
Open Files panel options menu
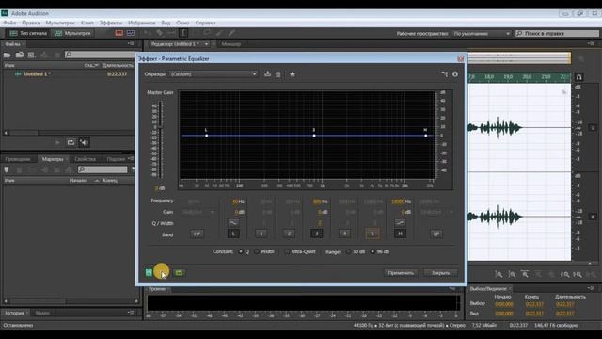tap(130, 44)
